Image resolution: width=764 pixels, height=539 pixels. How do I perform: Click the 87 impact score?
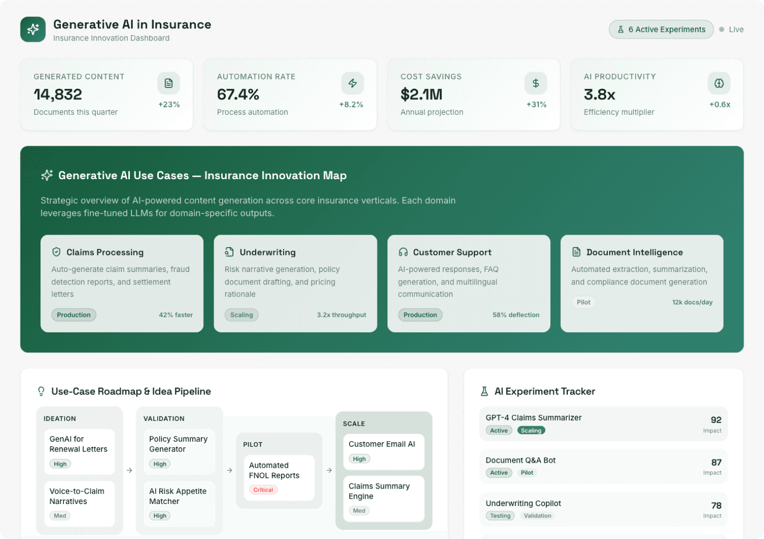tap(716, 462)
